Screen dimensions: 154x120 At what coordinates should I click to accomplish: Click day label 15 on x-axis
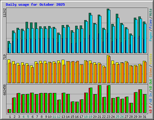pyautogui.click(x=72, y=117)
